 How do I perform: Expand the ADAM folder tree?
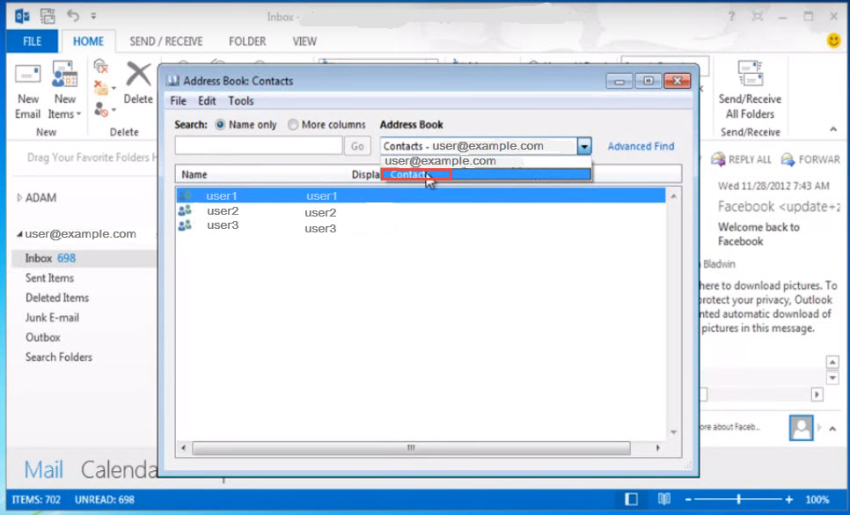click(x=19, y=198)
